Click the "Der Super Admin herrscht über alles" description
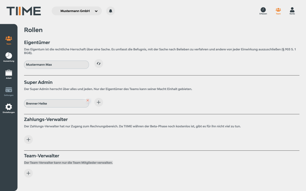The height and width of the screenshot is (191, 306). point(108,89)
